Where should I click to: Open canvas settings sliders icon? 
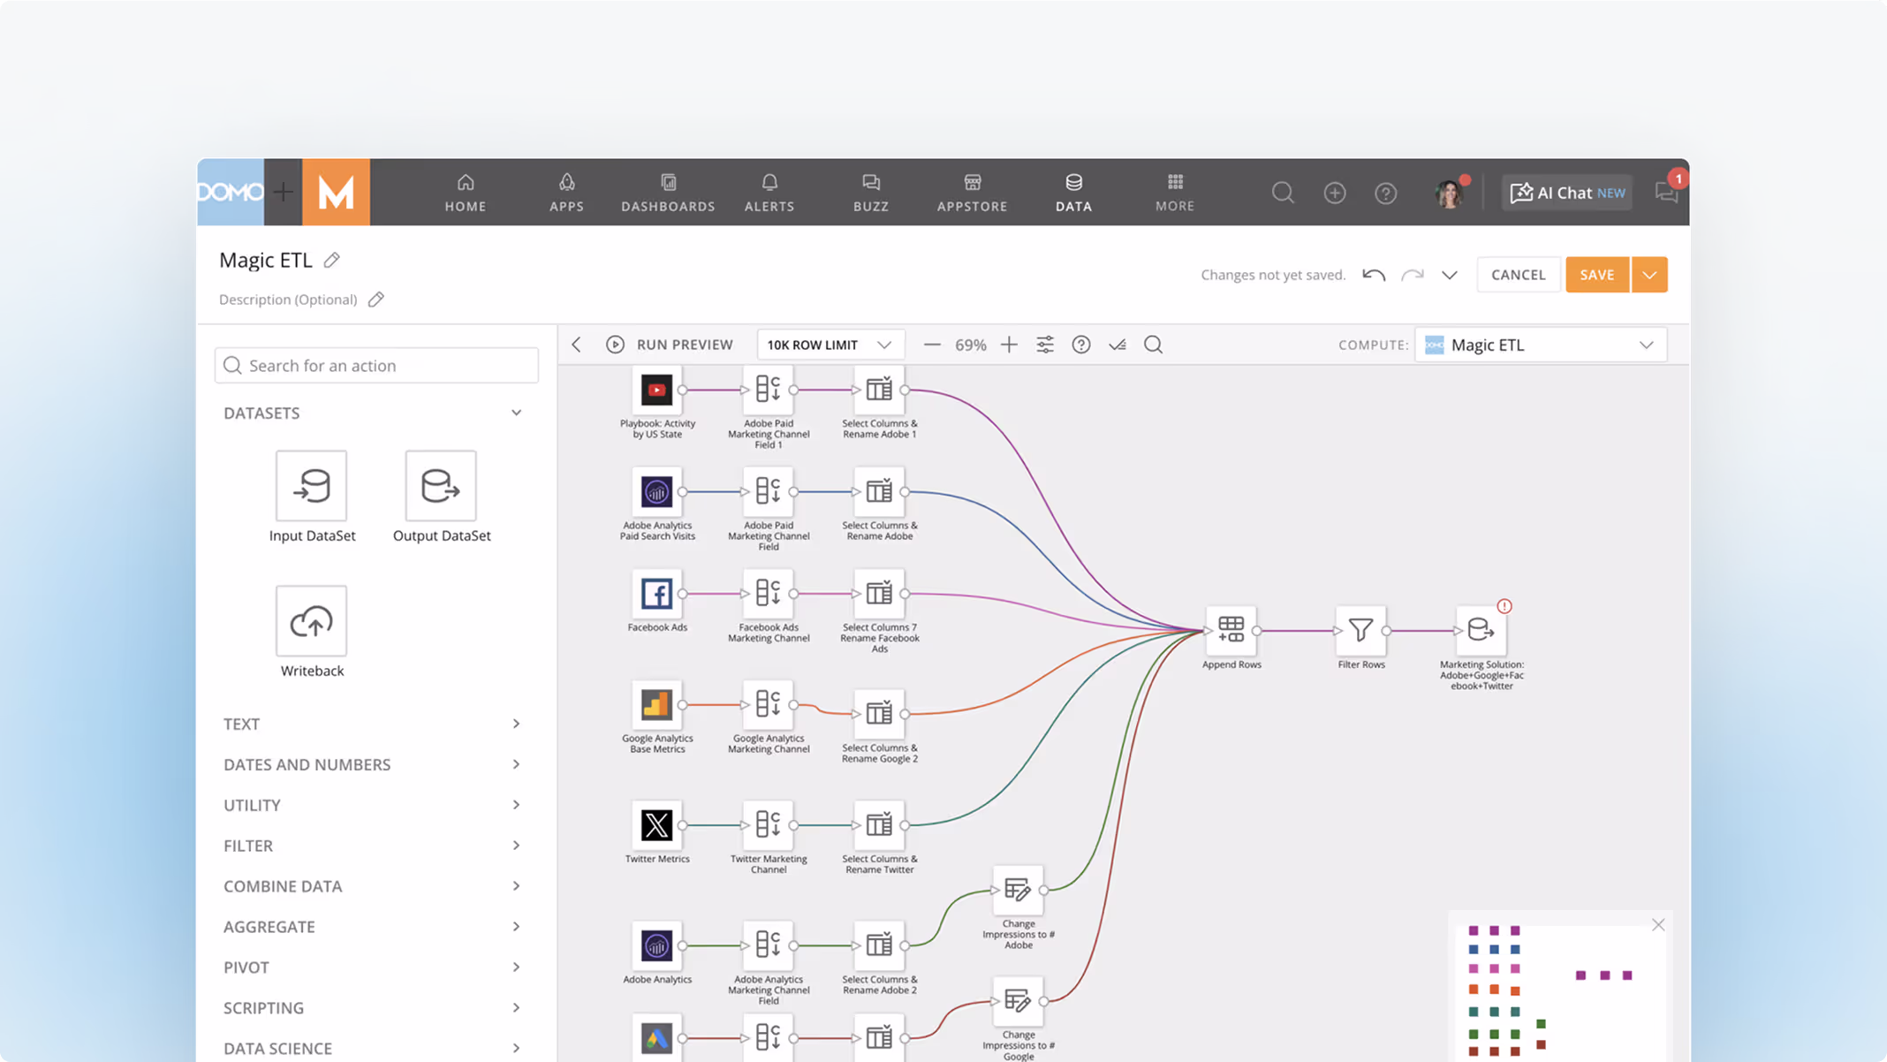tap(1044, 345)
